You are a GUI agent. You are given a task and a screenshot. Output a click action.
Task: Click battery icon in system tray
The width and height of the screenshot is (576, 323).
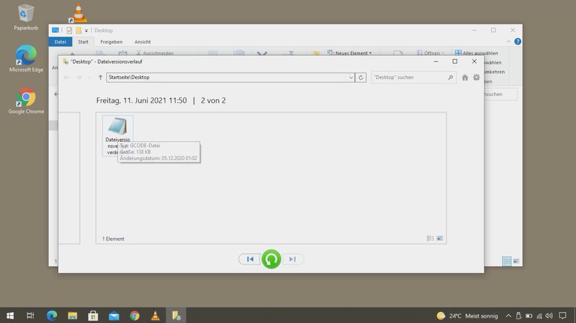coord(529,316)
